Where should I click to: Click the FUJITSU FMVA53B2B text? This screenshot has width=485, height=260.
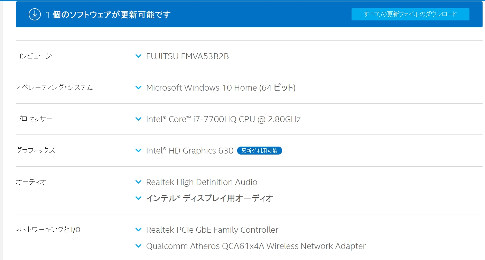coord(187,56)
